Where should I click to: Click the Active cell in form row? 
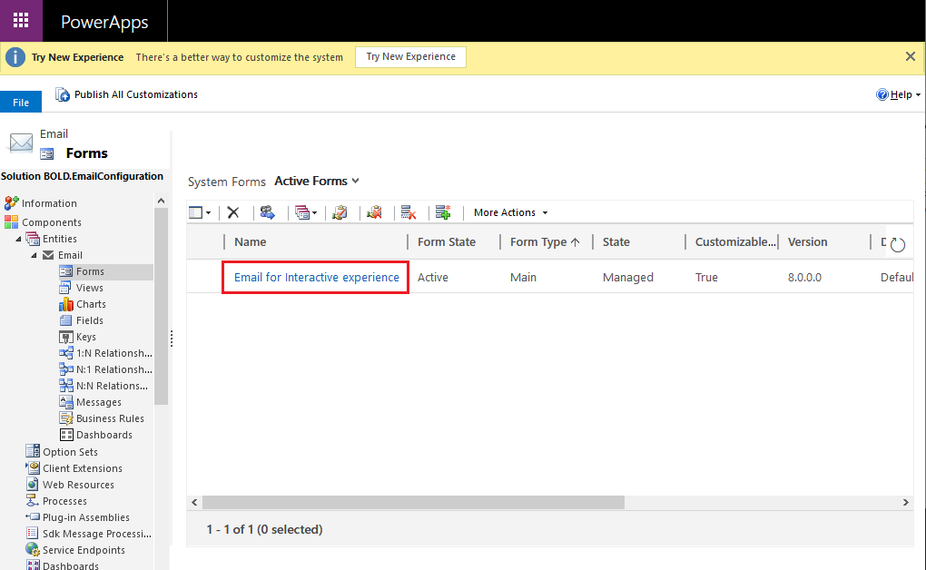pos(433,278)
